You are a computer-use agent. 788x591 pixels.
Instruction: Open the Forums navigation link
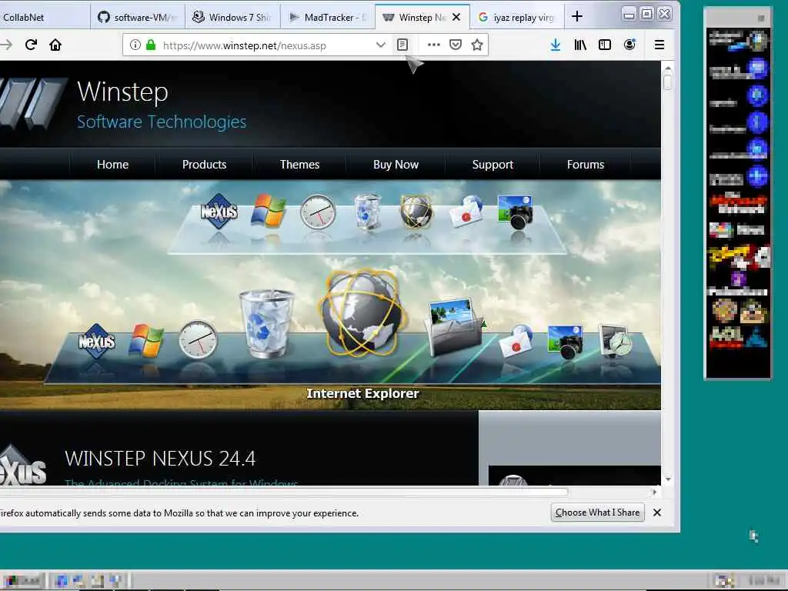click(x=586, y=165)
